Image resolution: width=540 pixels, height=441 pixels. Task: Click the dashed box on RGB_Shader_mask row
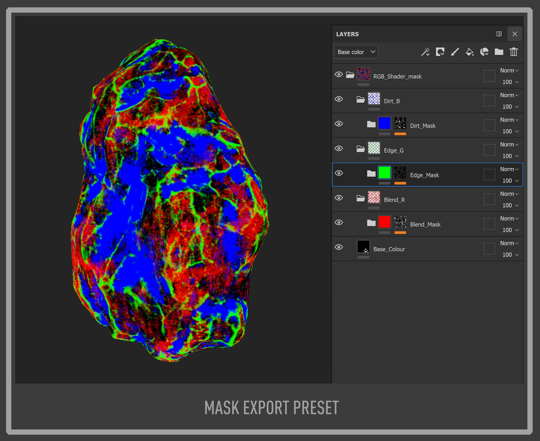pos(489,76)
